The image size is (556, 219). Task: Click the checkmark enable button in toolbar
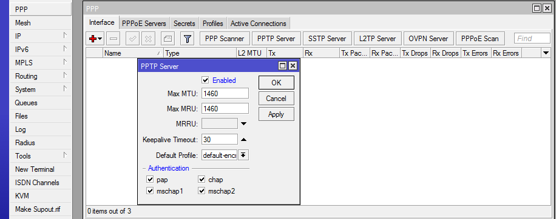pos(132,39)
